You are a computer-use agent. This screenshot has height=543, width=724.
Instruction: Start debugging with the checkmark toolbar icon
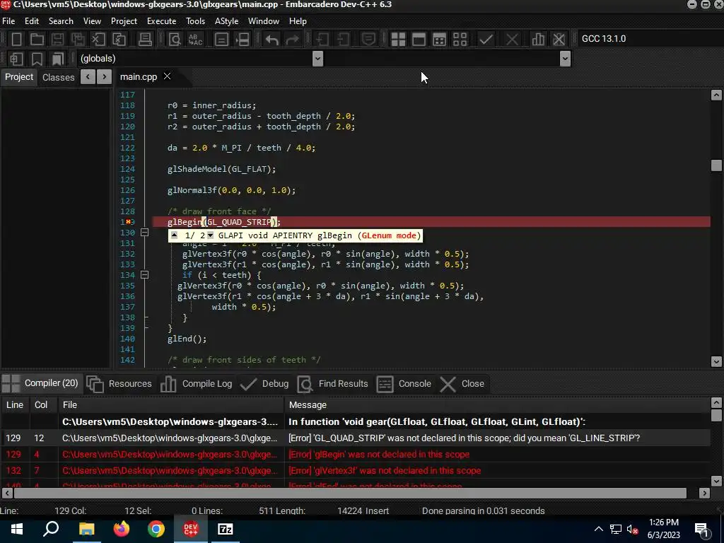485,40
